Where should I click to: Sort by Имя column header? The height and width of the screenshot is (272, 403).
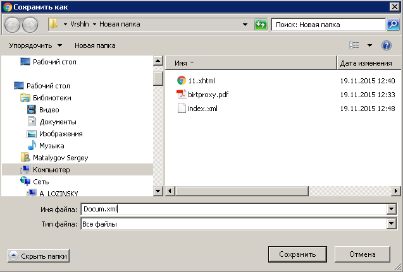(x=251, y=63)
